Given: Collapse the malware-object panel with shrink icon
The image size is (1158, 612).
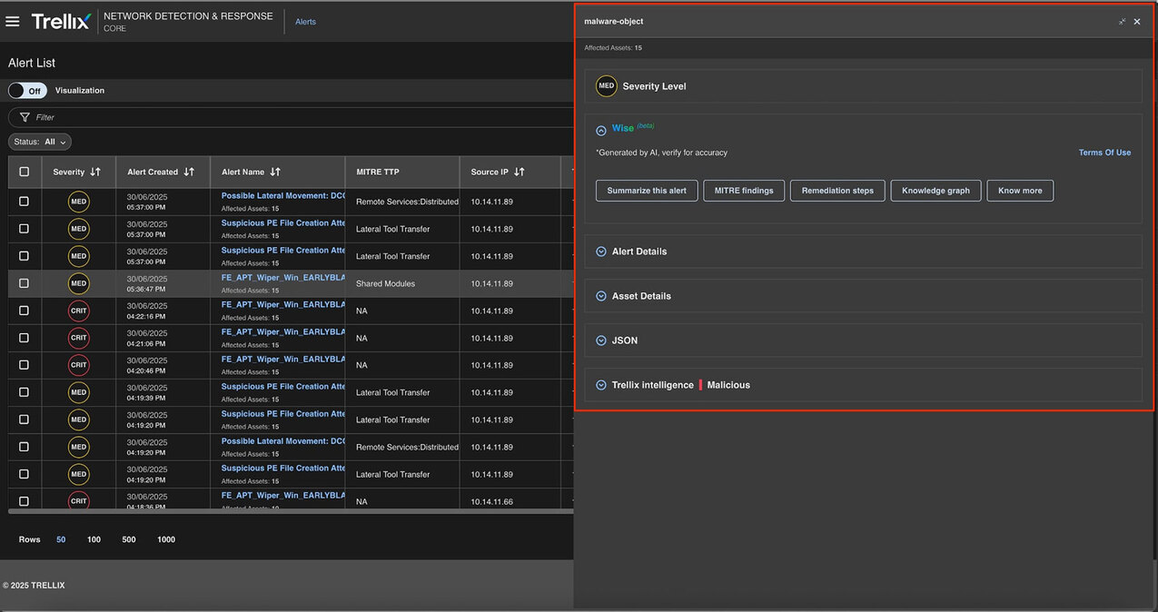Looking at the screenshot, I should point(1123,22).
